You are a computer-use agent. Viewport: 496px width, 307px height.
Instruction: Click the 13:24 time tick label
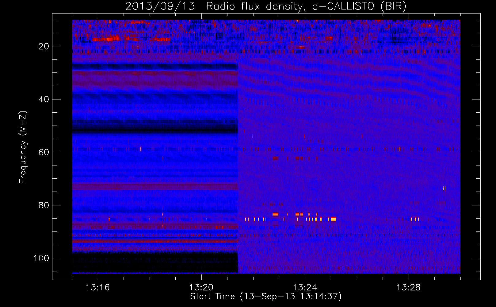305,288
